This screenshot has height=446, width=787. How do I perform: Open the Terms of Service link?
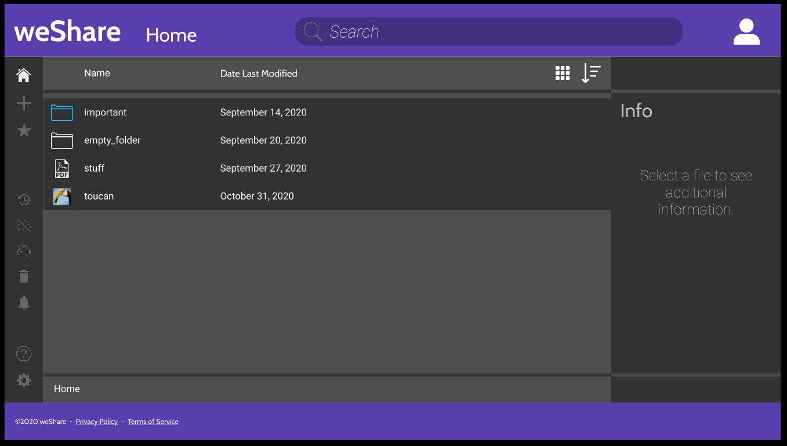point(153,422)
